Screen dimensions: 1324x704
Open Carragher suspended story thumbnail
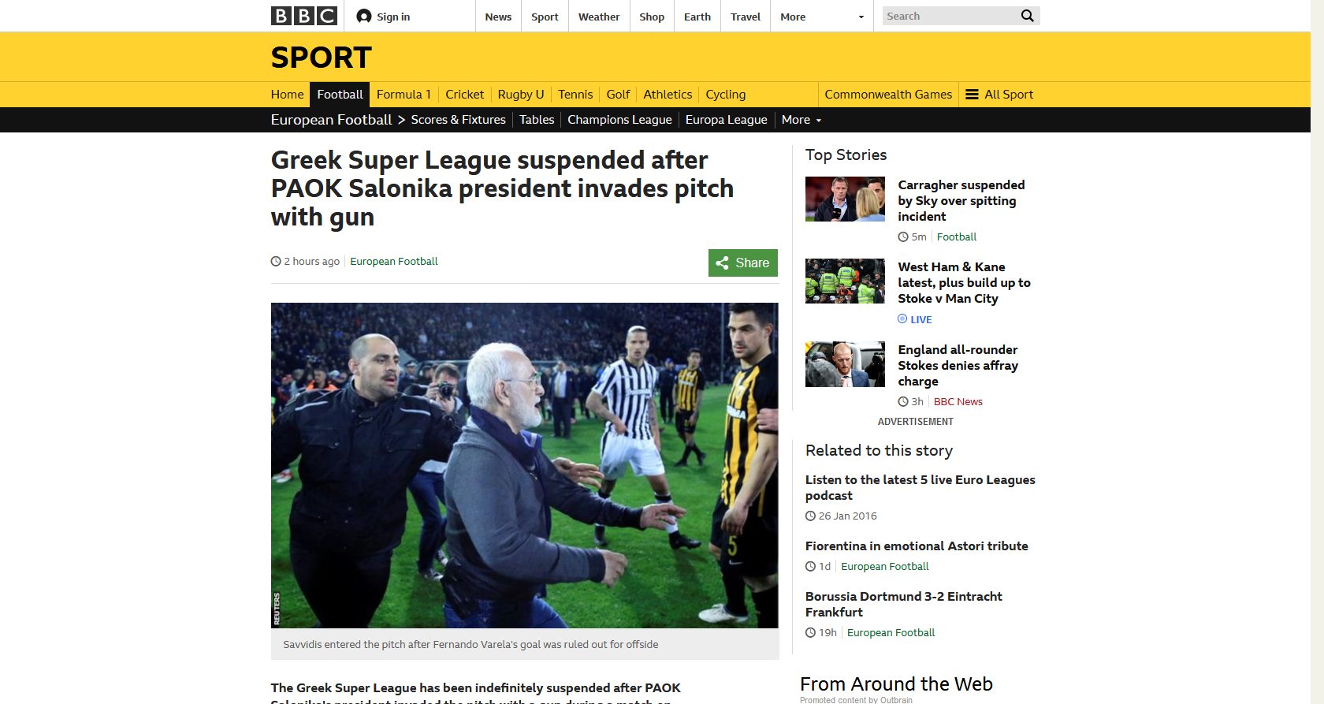point(845,199)
